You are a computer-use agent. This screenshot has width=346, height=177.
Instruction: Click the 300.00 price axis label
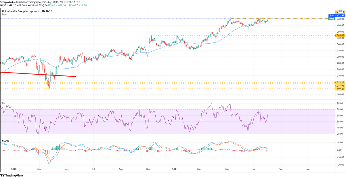coord(341,57)
